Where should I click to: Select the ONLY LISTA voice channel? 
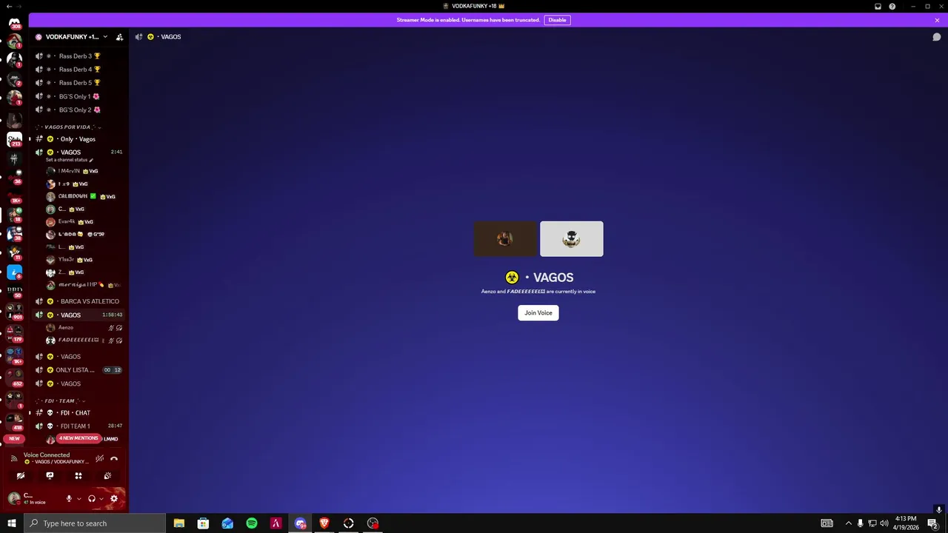click(x=78, y=370)
